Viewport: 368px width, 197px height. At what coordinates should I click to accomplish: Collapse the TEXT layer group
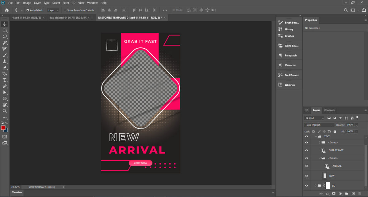pos(316,136)
